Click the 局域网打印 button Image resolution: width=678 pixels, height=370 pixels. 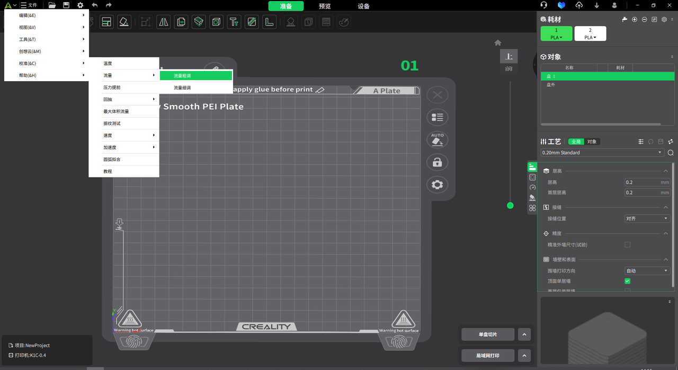[x=487, y=356]
